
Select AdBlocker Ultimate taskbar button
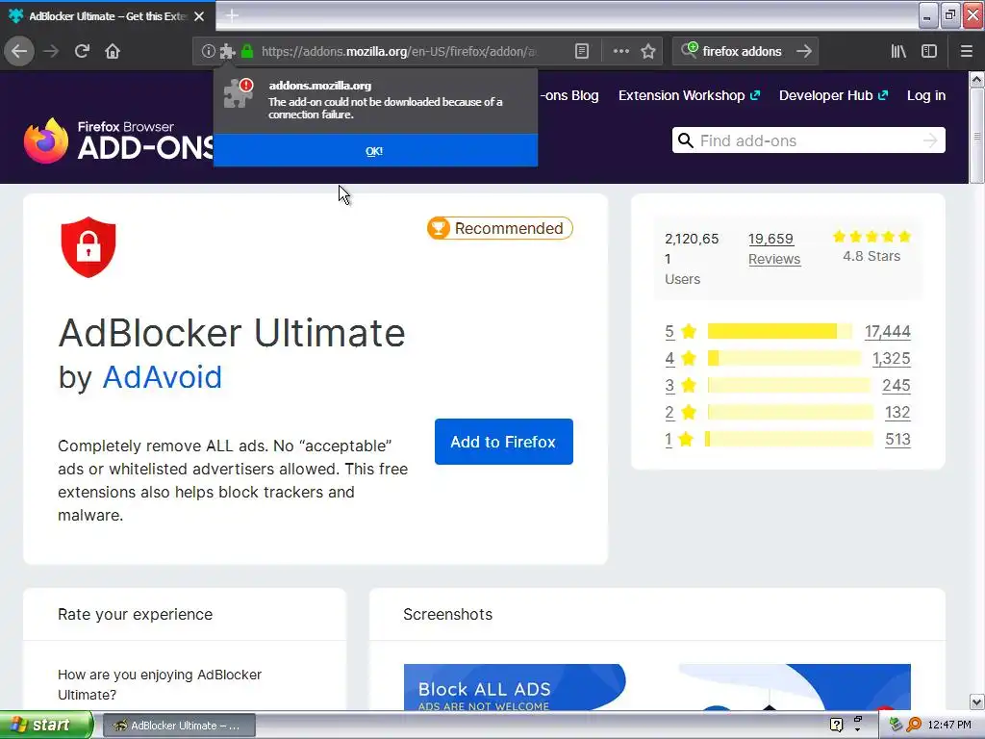tap(179, 726)
